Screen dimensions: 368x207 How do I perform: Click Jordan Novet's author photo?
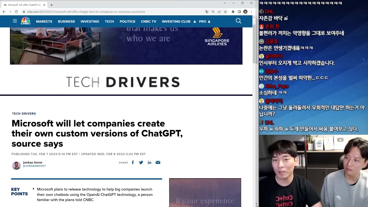(16, 165)
